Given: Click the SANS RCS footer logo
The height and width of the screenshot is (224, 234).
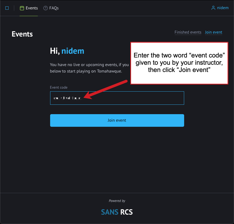Looking at the screenshot, I should click(117, 212).
